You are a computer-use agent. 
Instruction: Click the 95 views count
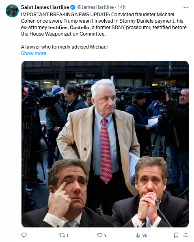pos(145,236)
